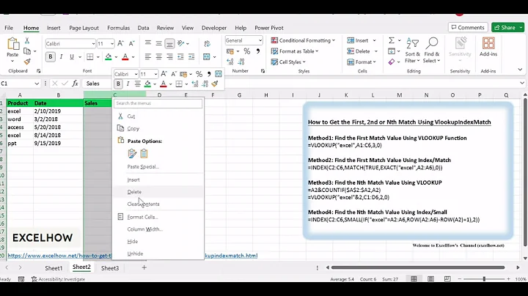Toggle Align Right in the ribbon
528x296 pixels.
[169, 57]
